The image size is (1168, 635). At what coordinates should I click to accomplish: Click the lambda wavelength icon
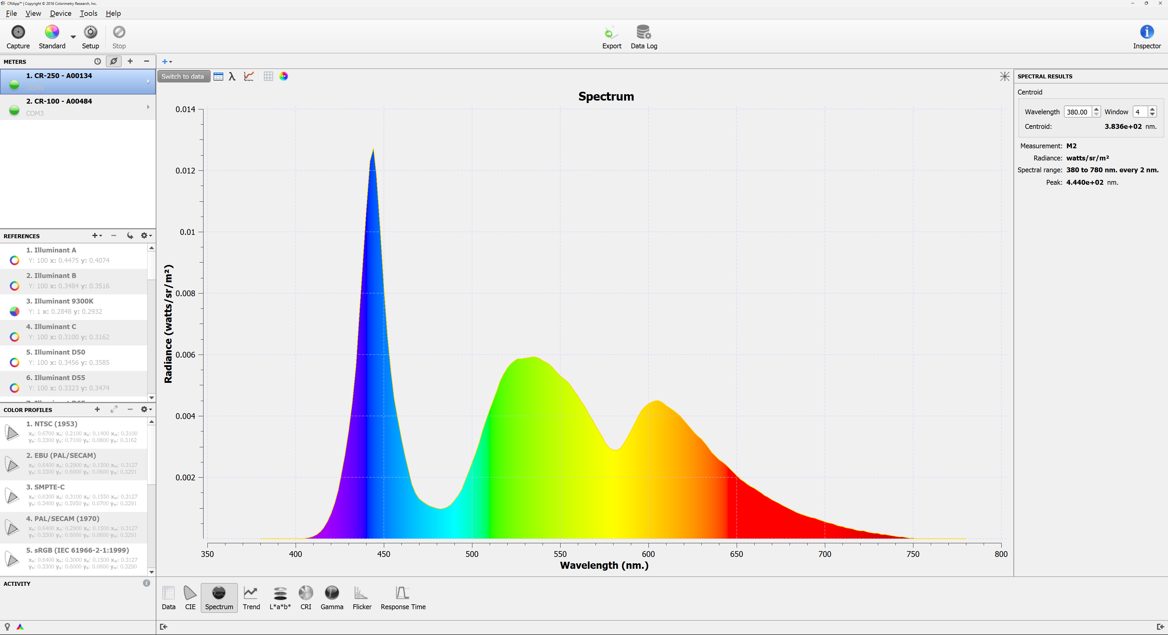232,77
